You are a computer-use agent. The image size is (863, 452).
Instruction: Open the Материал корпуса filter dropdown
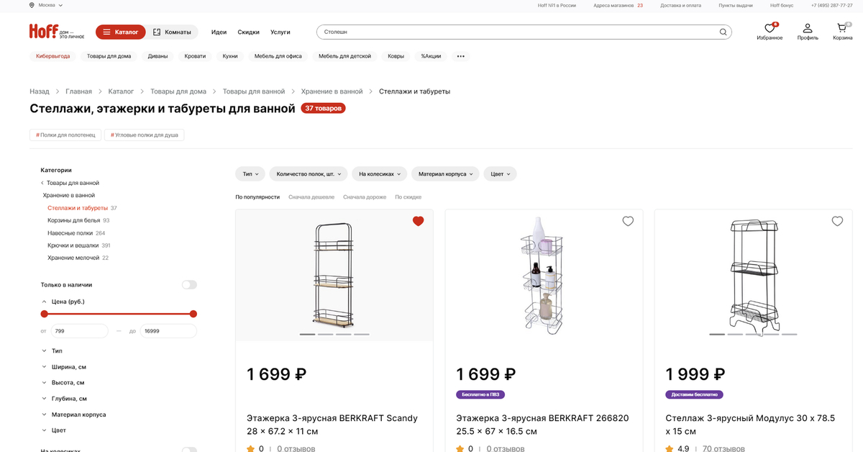(x=447, y=173)
